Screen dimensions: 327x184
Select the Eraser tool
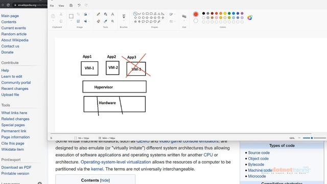[x=99, y=21]
